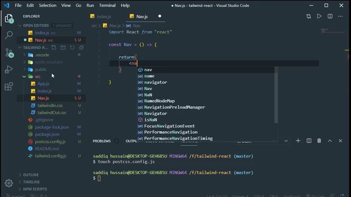This screenshot has width=351, height=197.
Task: Open the Manage gear settings menu
Action: point(9,183)
